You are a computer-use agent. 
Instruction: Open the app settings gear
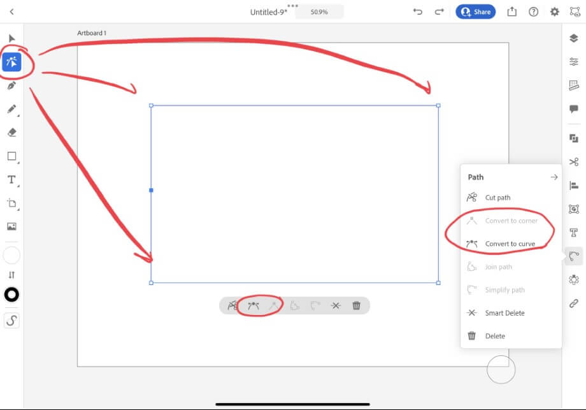tap(555, 11)
